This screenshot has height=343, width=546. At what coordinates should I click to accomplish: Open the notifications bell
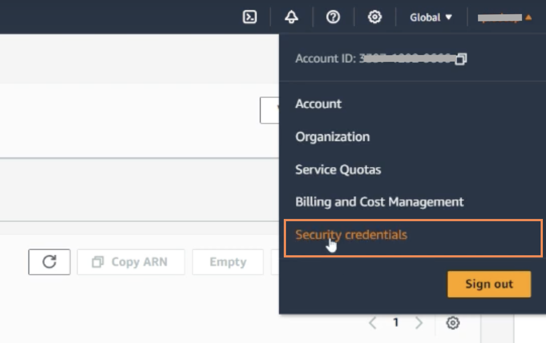point(291,17)
